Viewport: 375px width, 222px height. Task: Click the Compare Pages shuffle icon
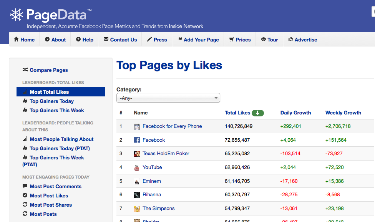pos(25,70)
